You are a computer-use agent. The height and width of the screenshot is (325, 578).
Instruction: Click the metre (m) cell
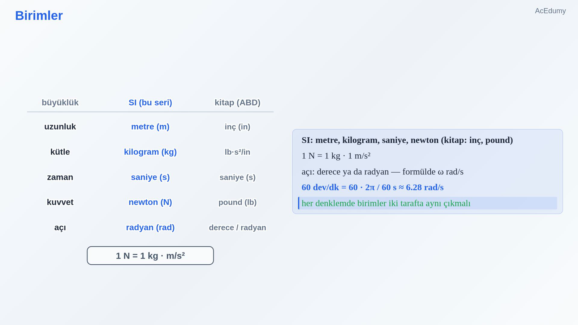click(150, 127)
